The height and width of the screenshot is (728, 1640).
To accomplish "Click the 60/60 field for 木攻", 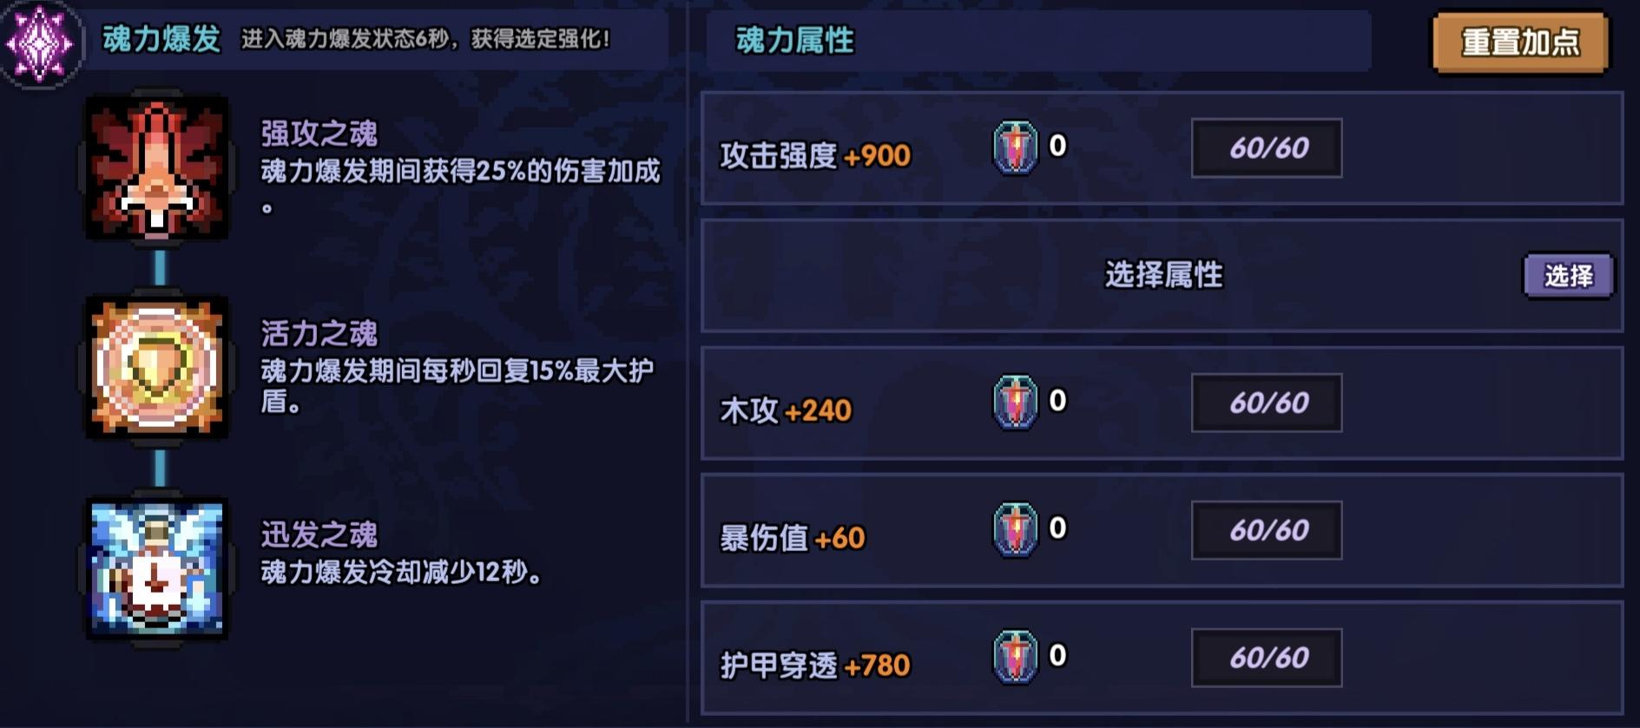I will click(1267, 403).
